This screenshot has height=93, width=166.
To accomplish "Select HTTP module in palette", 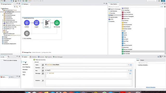I will click(x=111, y=19).
